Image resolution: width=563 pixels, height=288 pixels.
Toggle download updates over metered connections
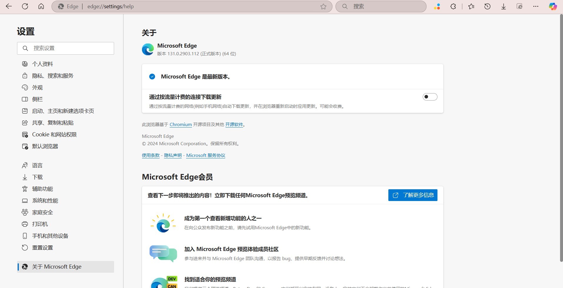click(x=430, y=97)
